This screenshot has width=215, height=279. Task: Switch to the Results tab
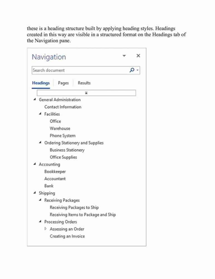tap(84, 83)
